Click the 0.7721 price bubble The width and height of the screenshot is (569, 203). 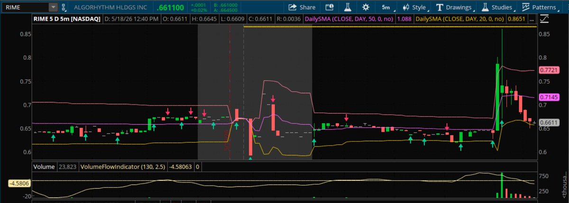click(549, 70)
